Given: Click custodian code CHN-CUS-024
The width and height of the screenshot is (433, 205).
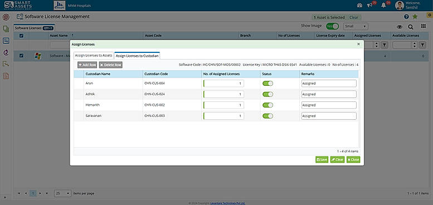Looking at the screenshot, I should coord(155,94).
